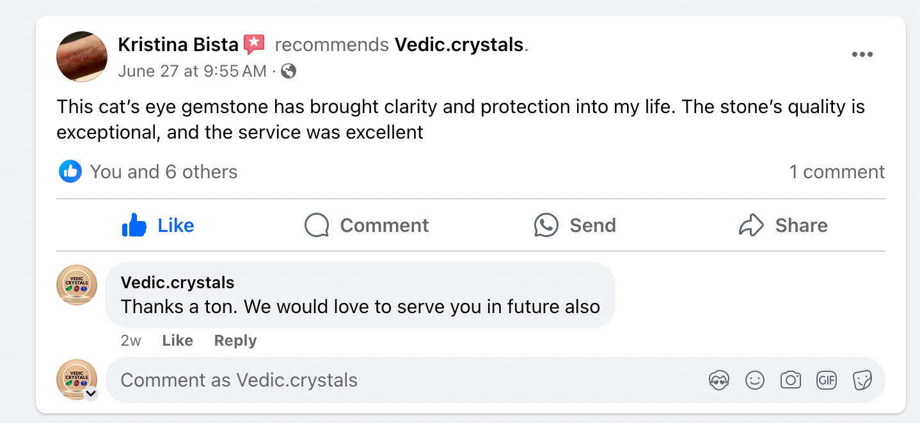The height and width of the screenshot is (423, 920).
Task: Toggle Like on Kristina's post
Action: 158,226
